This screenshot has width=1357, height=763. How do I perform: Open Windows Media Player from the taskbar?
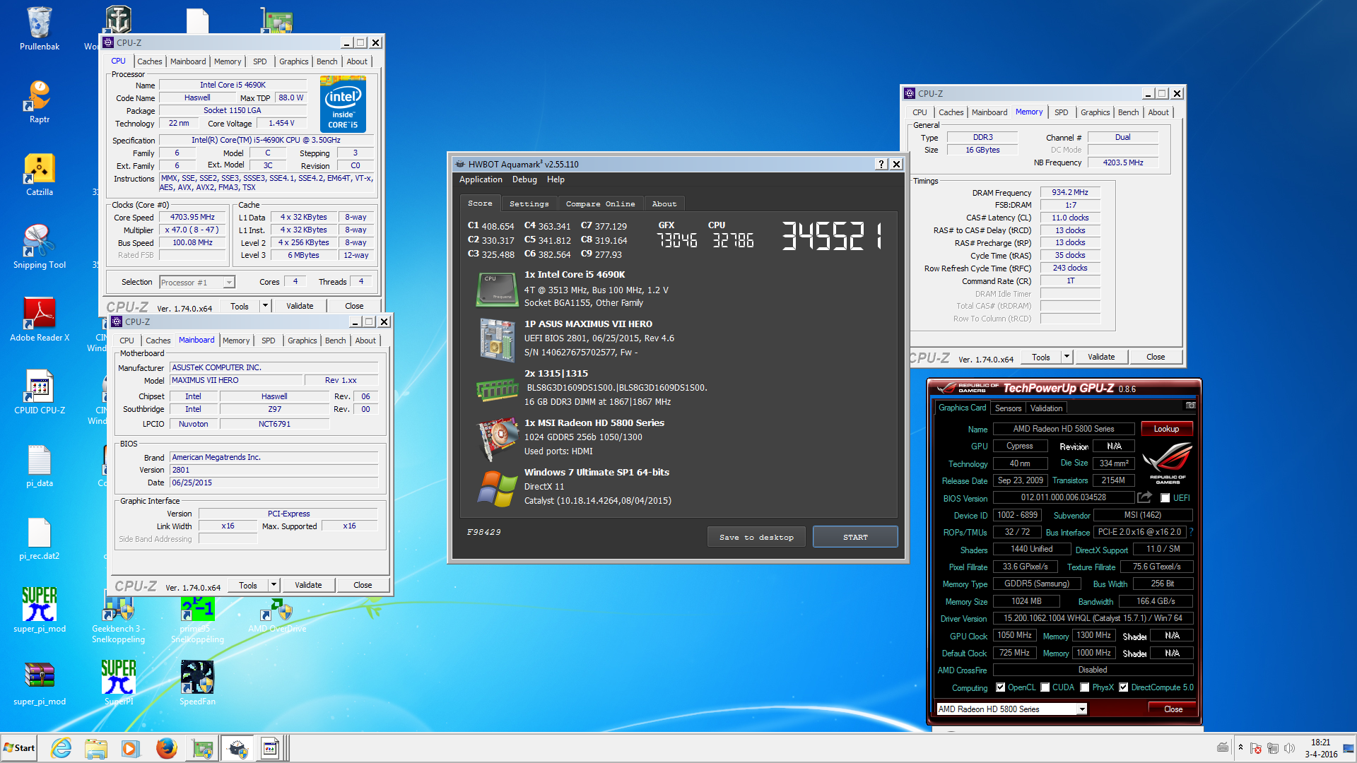coord(131,748)
